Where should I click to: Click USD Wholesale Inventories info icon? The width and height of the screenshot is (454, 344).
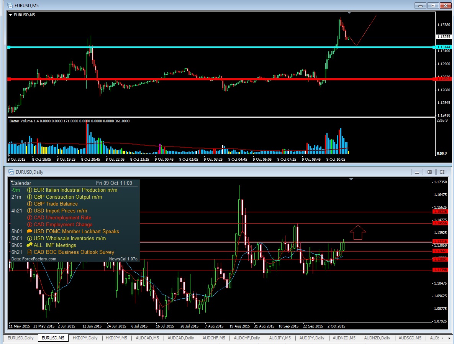pyautogui.click(x=29, y=239)
